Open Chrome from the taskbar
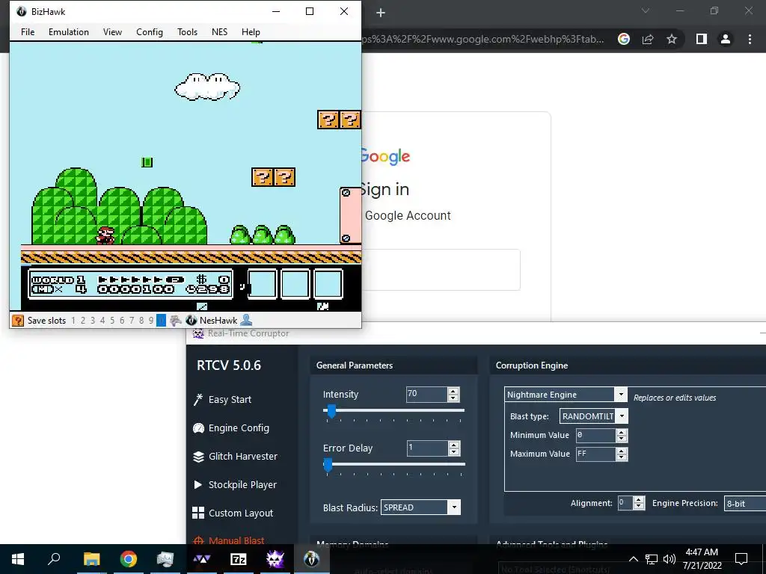 tap(129, 559)
